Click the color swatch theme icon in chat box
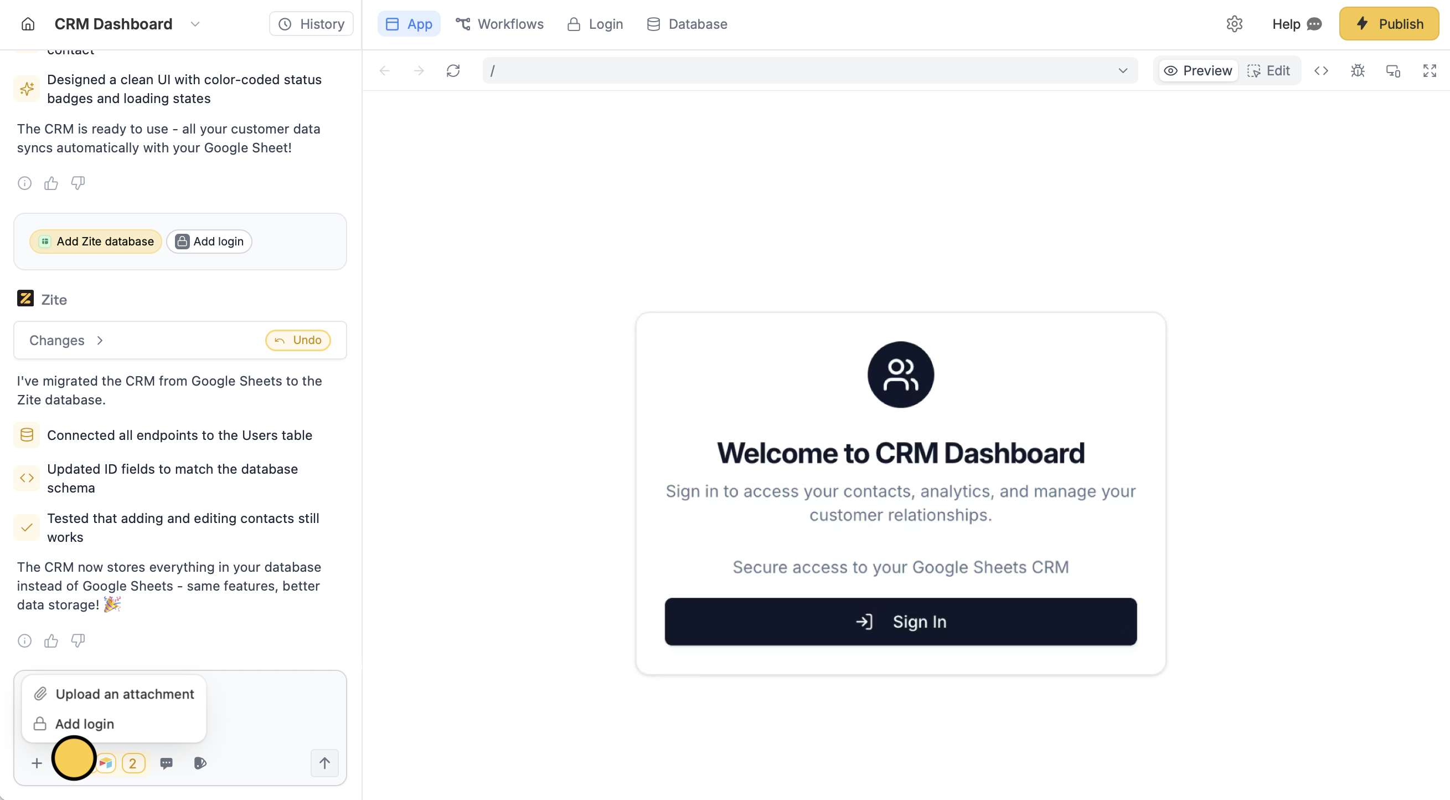 tap(200, 763)
